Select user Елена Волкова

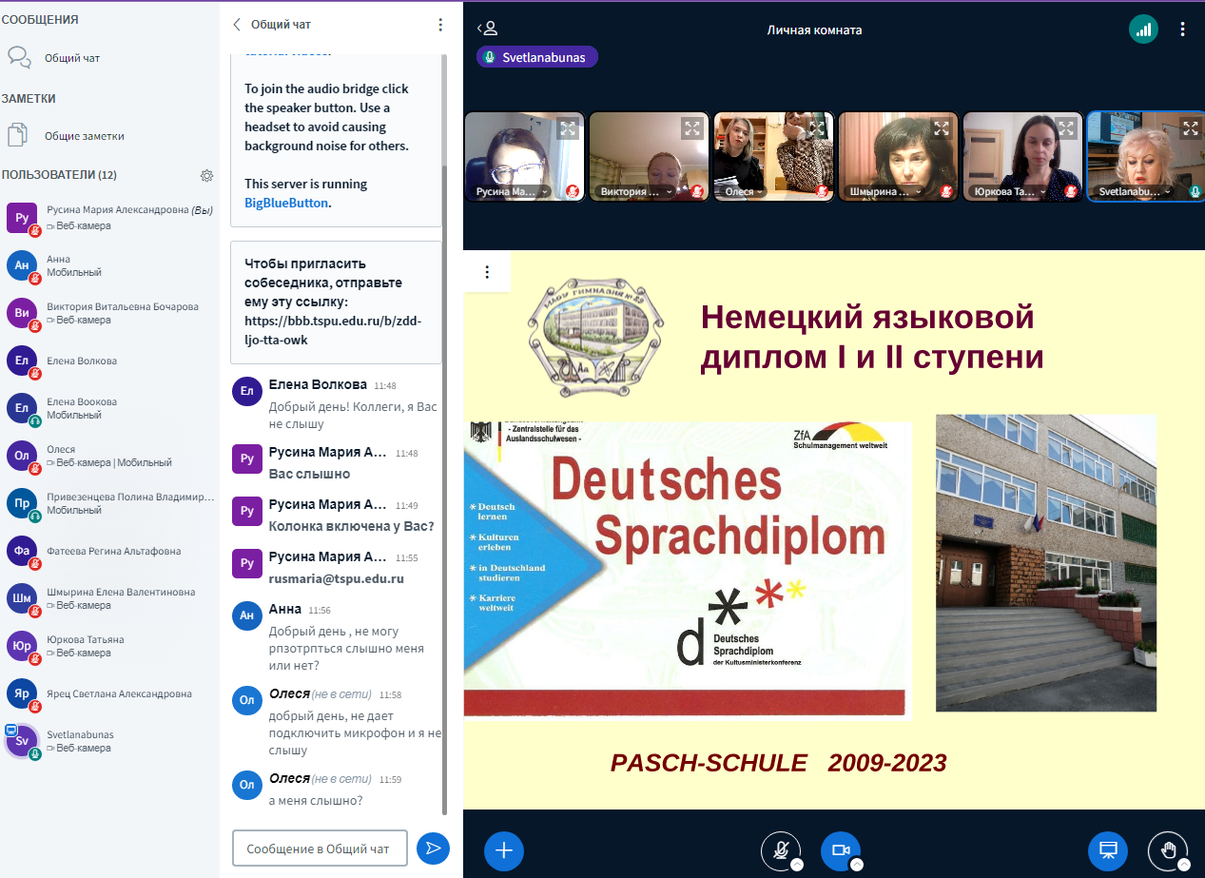(109, 361)
